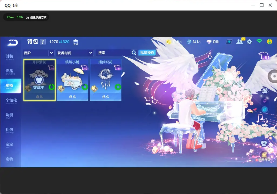The width and height of the screenshot is (277, 194).
Task: Select the 缤纷小铺 seat card
Action: pos(72,80)
